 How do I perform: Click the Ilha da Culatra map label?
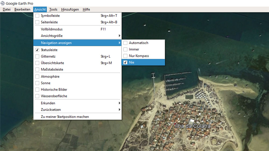(193, 126)
